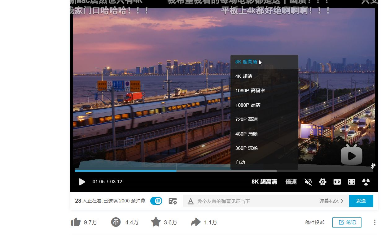Enter web fullscreen via its icon
This screenshot has width=381, height=238.
352,182
